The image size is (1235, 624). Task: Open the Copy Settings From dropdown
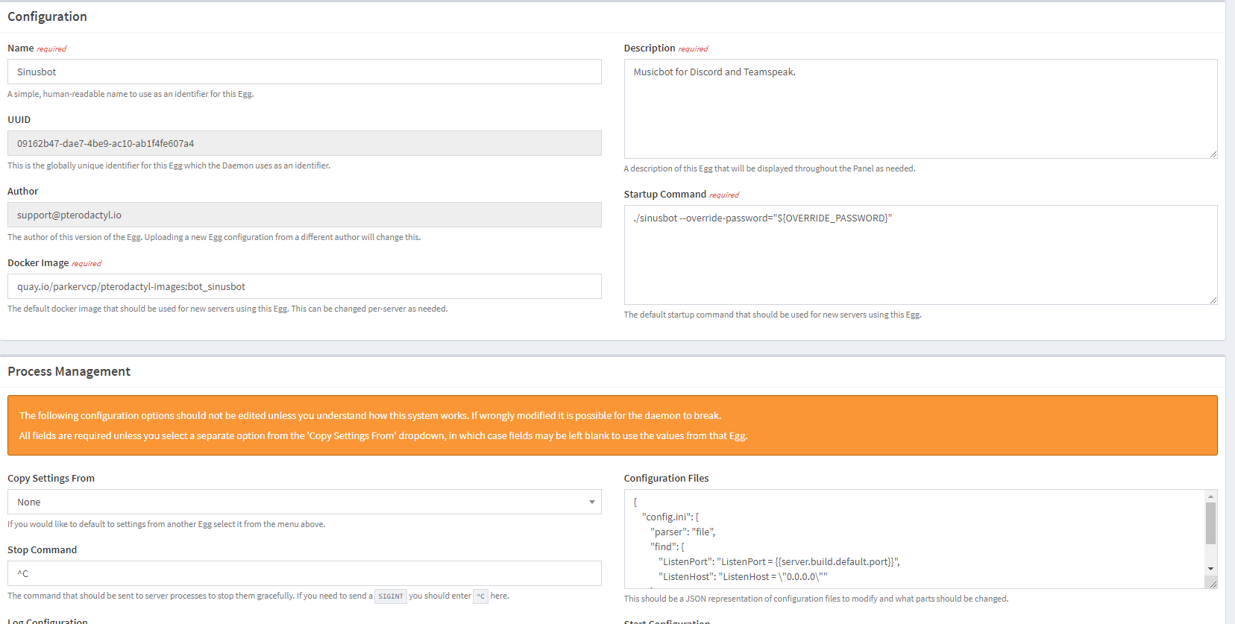coord(304,502)
